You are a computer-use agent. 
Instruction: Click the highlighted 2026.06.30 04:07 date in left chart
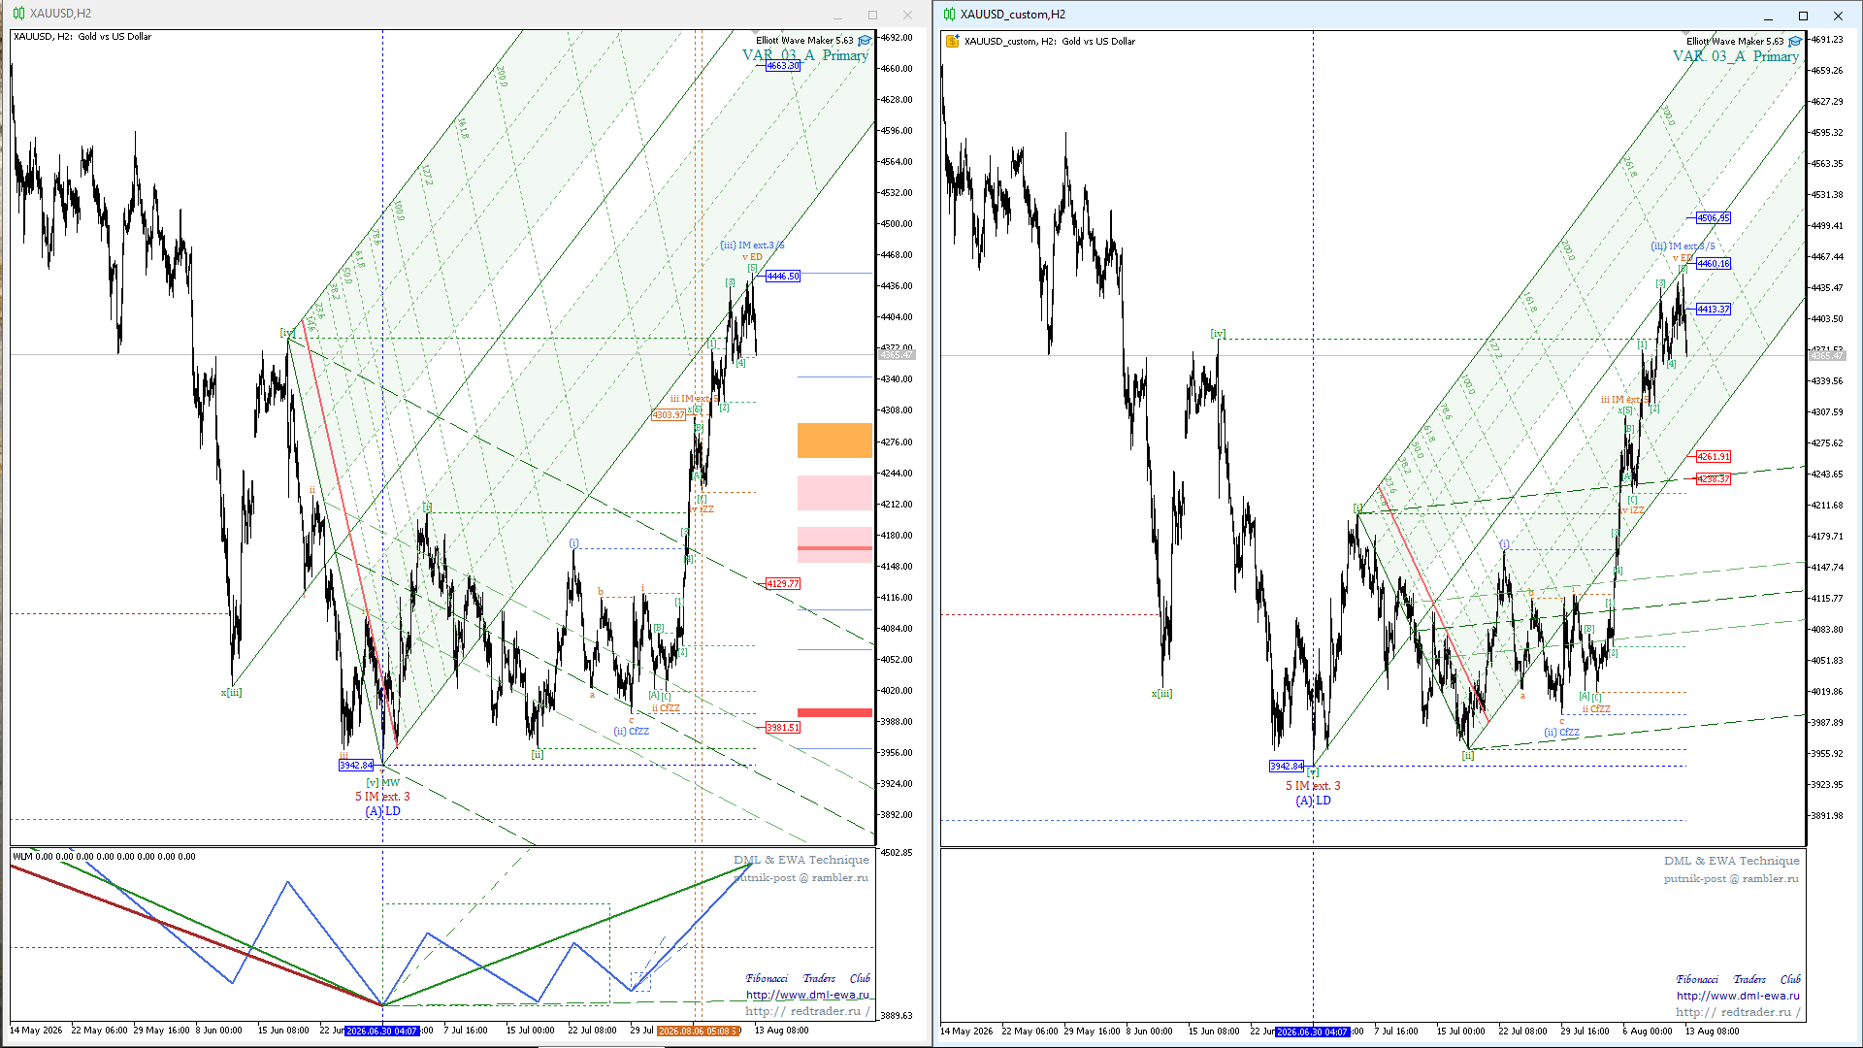pos(382,1031)
